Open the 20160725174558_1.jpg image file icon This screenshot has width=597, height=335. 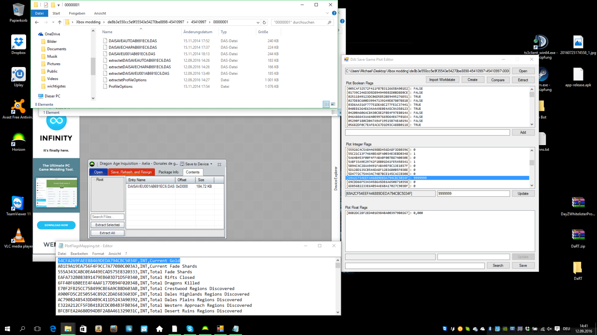pos(578,45)
